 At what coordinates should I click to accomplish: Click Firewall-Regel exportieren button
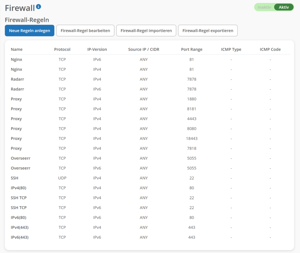[208, 30]
